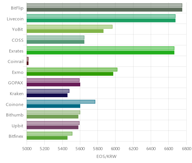Click the Bitfinex exchange label
The height and width of the screenshot is (163, 192).
[16, 136]
